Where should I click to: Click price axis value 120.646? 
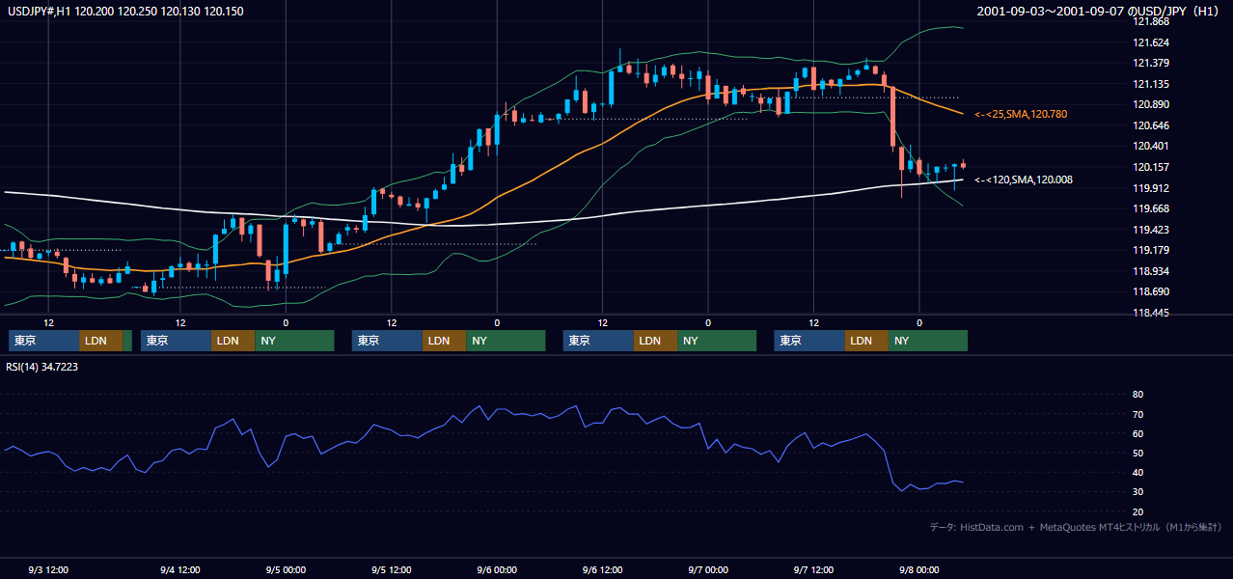pos(1150,125)
